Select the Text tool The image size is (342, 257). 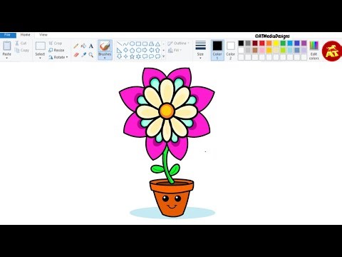[x=91, y=46]
